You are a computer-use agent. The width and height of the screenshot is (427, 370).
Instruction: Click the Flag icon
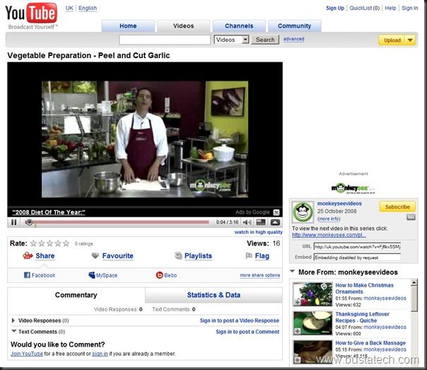pyautogui.click(x=249, y=255)
